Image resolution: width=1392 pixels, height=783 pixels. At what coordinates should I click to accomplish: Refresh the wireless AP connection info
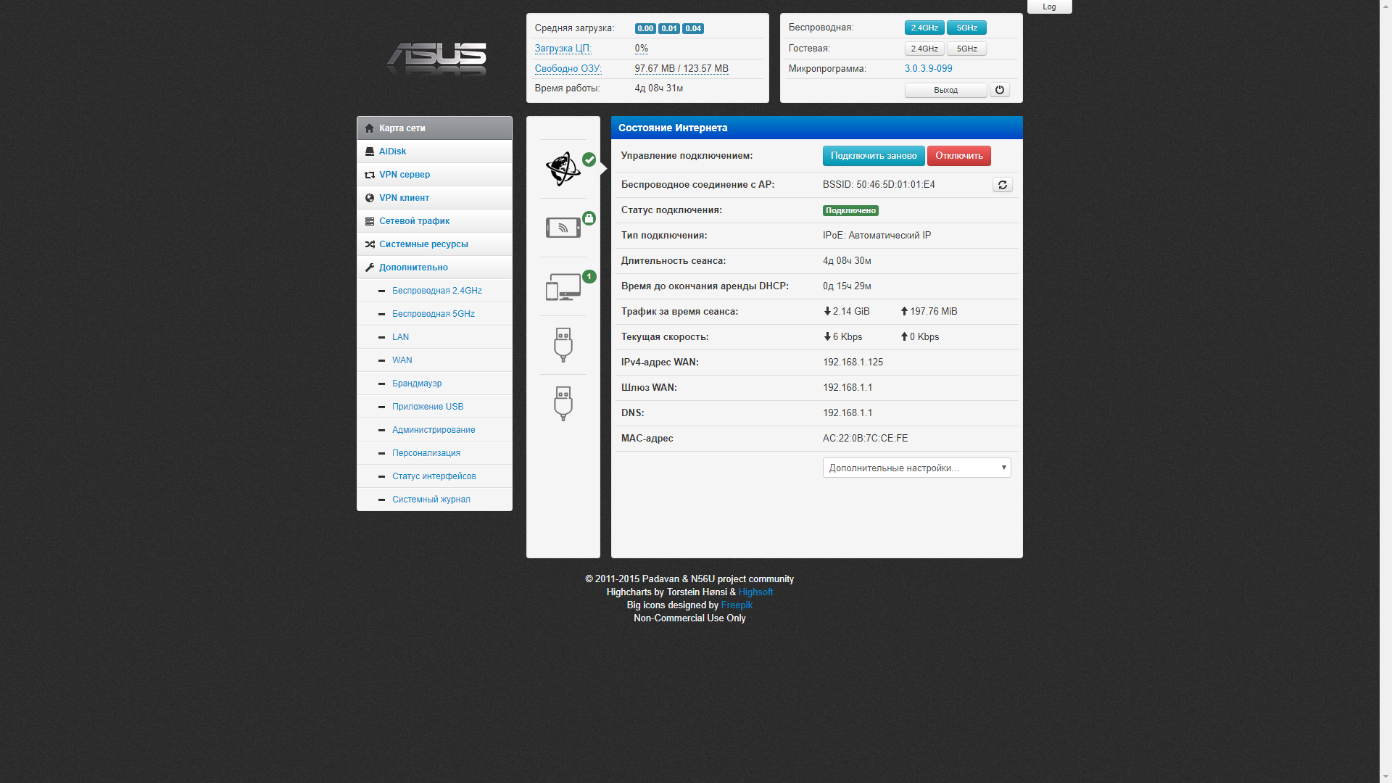click(1003, 185)
